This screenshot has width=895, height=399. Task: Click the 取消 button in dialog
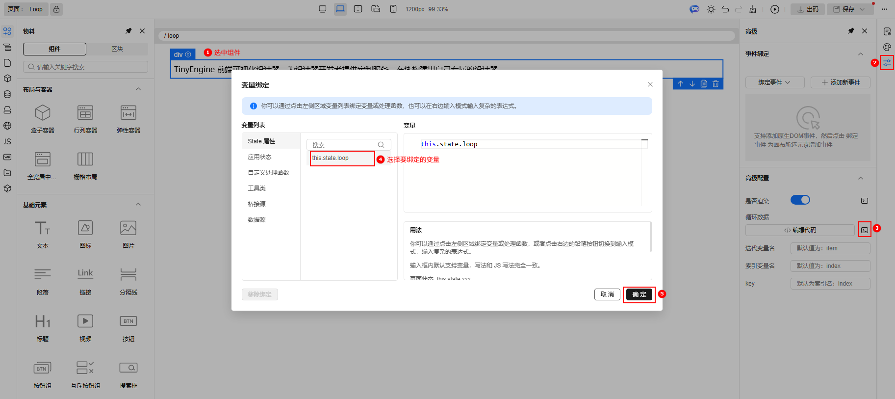[x=607, y=294]
